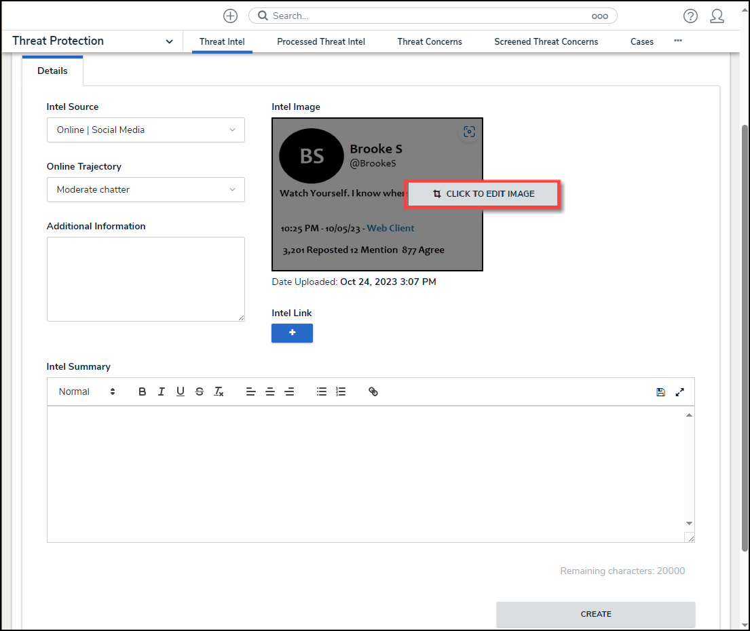Expand the Intel Summary editor to fullscreen
This screenshot has height=631, width=750.
click(x=680, y=392)
